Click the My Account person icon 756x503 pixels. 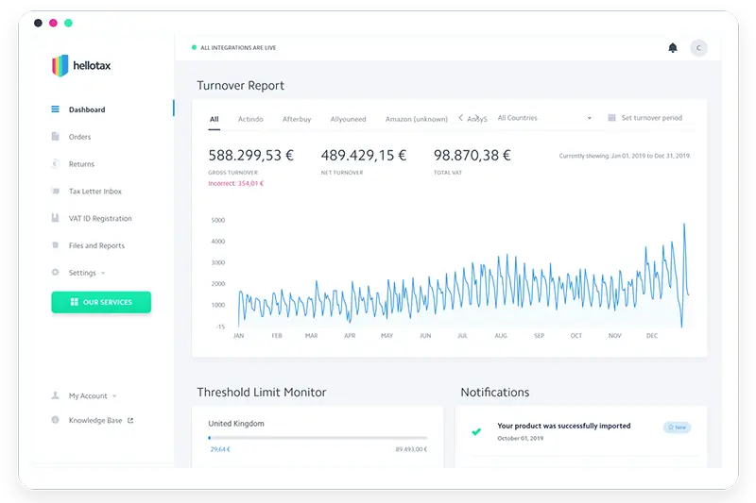56,395
